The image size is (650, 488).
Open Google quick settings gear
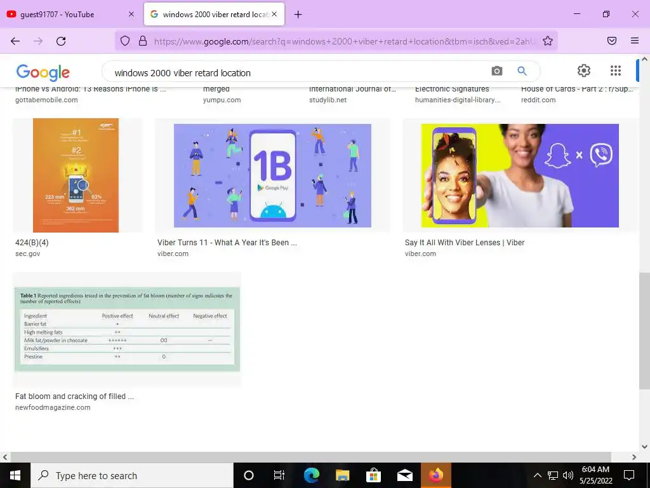pos(584,71)
